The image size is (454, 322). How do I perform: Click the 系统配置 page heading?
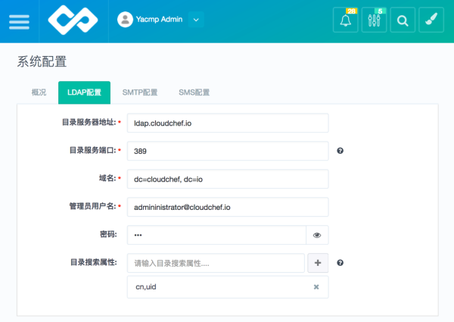pos(42,61)
